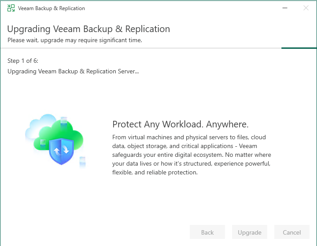317x246 pixels.
Task: Click the Protect Any Workload headline
Action: 181,124
